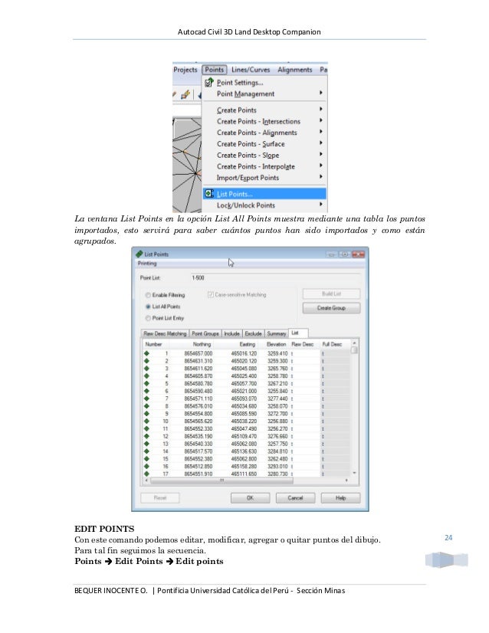The image size is (489, 633).
Task: Click green diamond icon of point 16
Action: point(146,466)
